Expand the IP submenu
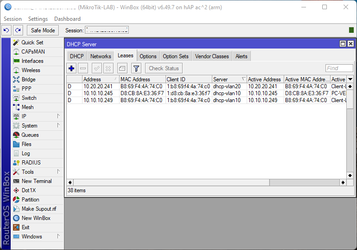This screenshot has height=250, width=357. (38, 116)
